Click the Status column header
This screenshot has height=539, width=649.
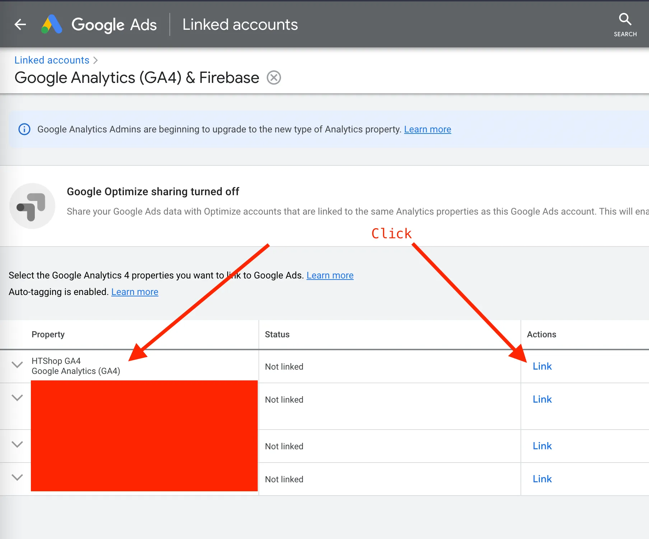(277, 334)
